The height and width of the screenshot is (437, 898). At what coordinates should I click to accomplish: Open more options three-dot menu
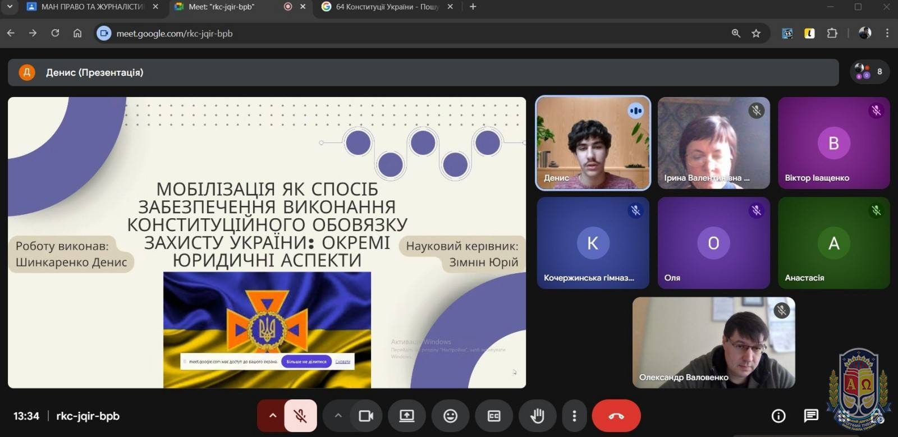coord(574,416)
